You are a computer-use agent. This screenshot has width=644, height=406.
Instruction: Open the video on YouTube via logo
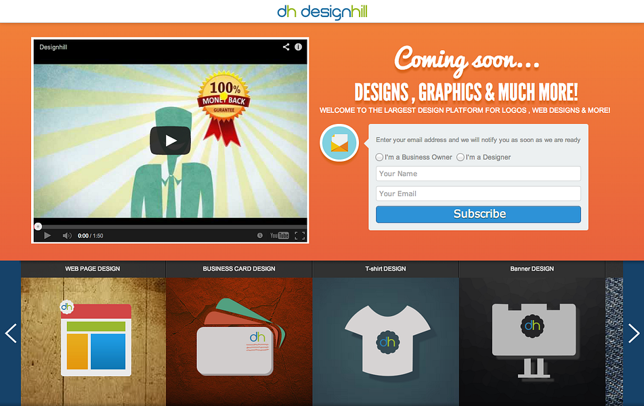279,235
